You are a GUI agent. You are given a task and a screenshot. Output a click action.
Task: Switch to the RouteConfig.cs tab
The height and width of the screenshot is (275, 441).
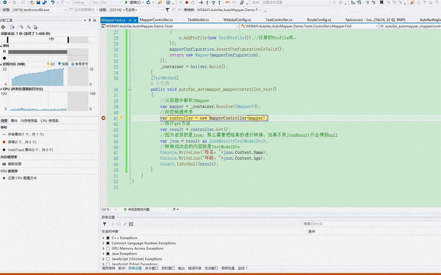[319, 20]
